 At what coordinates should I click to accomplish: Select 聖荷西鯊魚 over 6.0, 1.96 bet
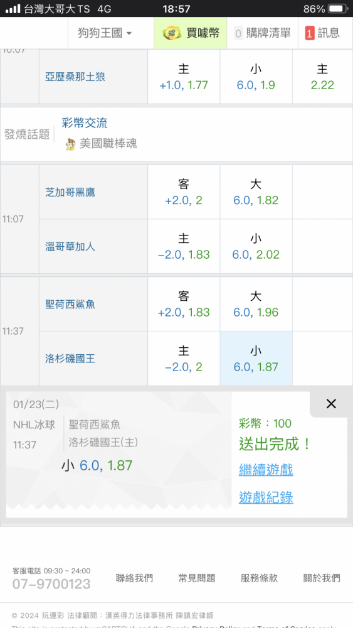pos(256,304)
